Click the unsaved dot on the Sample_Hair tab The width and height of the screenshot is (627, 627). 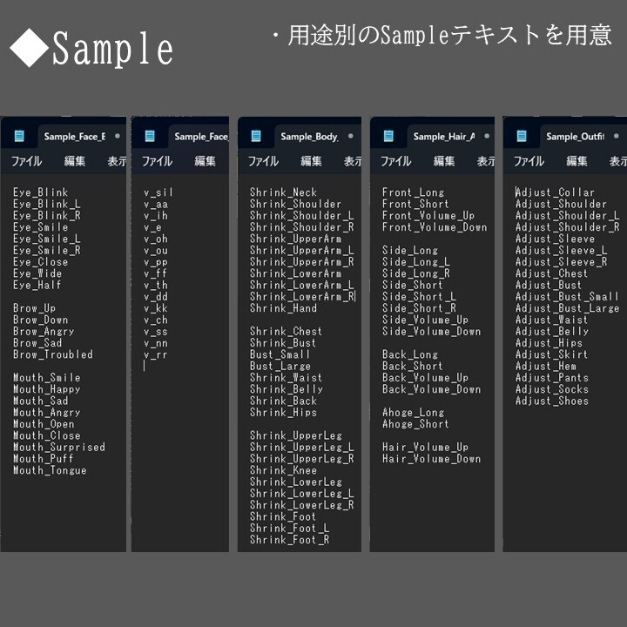click(487, 136)
